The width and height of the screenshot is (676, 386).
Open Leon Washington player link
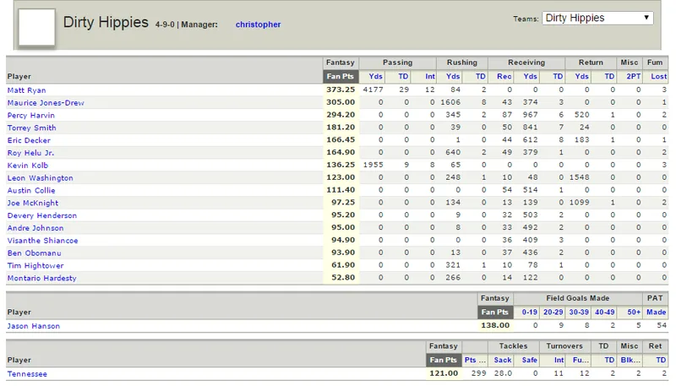coord(40,177)
